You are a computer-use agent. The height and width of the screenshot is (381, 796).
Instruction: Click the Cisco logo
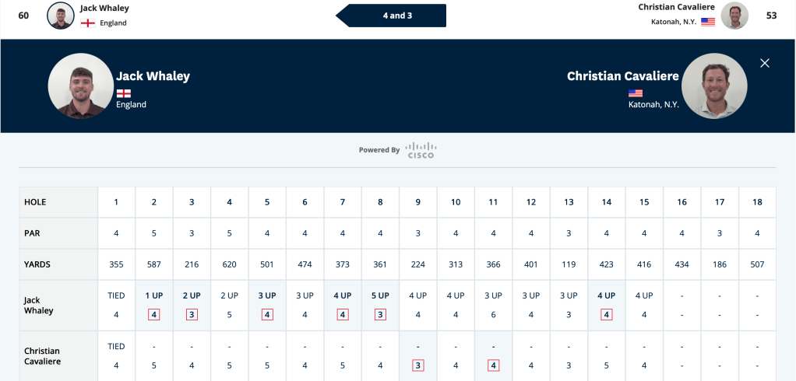click(x=421, y=150)
